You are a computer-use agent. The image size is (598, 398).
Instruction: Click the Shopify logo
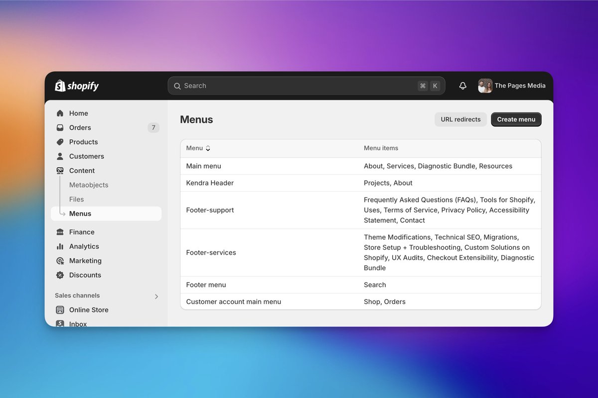77,86
